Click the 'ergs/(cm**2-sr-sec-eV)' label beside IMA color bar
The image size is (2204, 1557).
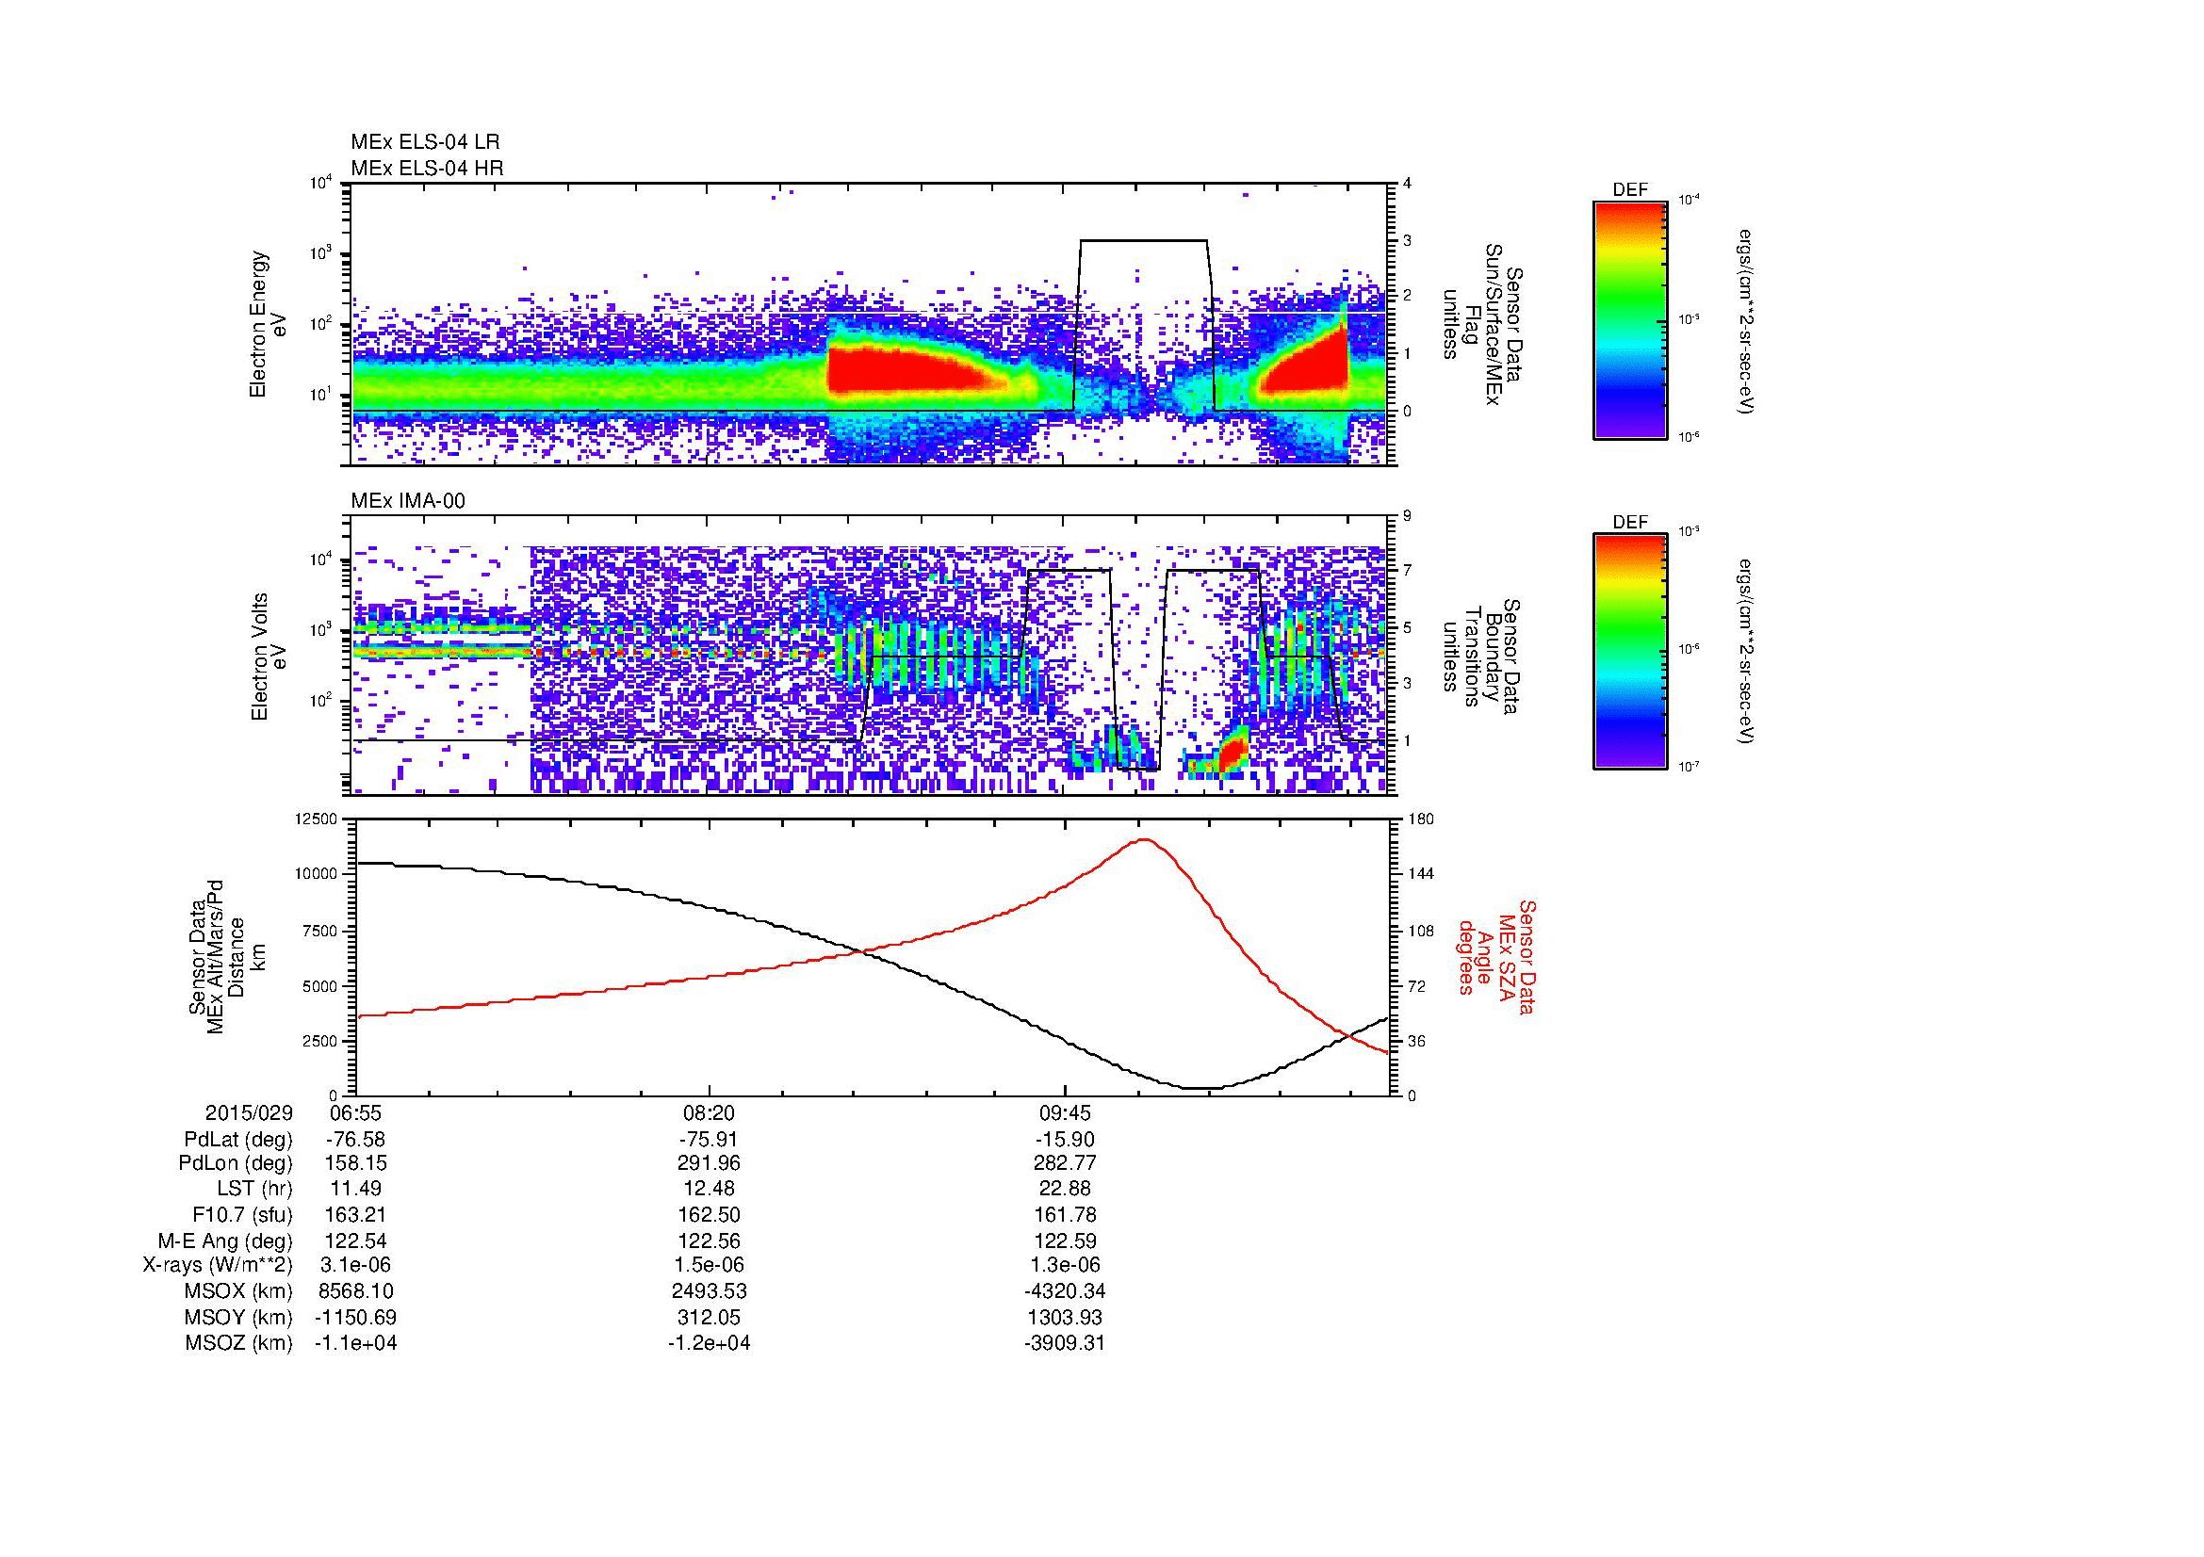click(1747, 652)
